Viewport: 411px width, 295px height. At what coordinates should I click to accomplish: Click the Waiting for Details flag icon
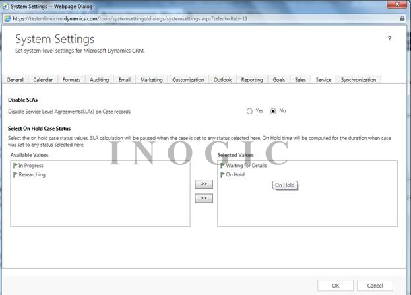click(x=223, y=166)
